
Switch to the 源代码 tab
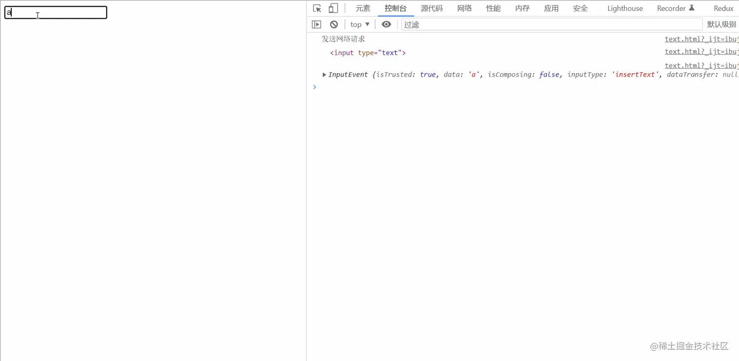pos(432,8)
